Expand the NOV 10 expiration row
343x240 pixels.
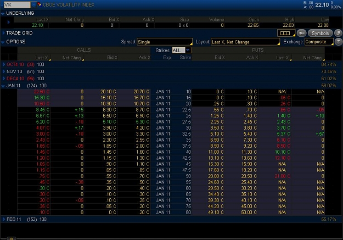tap(3, 71)
